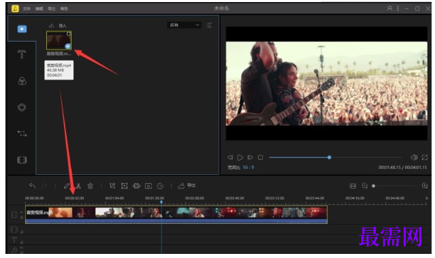Expand the 所有 media filter dropdown
Image resolution: width=435 pixels, height=258 pixels.
(184, 25)
